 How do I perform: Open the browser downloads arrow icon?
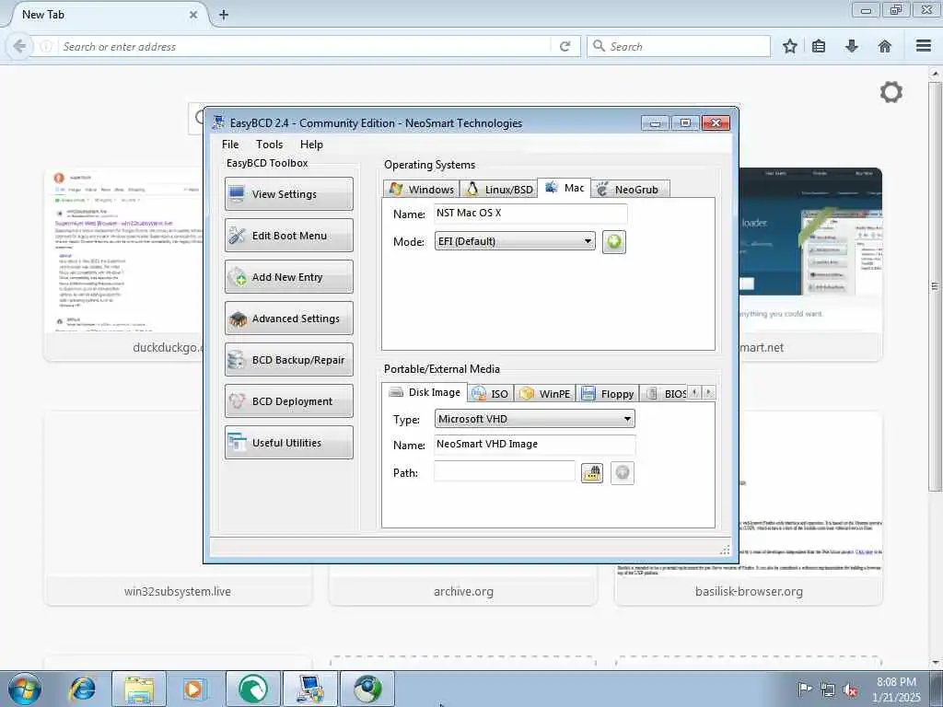point(852,46)
